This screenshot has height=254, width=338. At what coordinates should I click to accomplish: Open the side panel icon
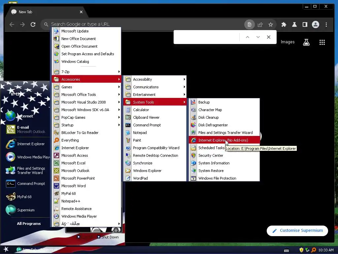(x=305, y=24)
